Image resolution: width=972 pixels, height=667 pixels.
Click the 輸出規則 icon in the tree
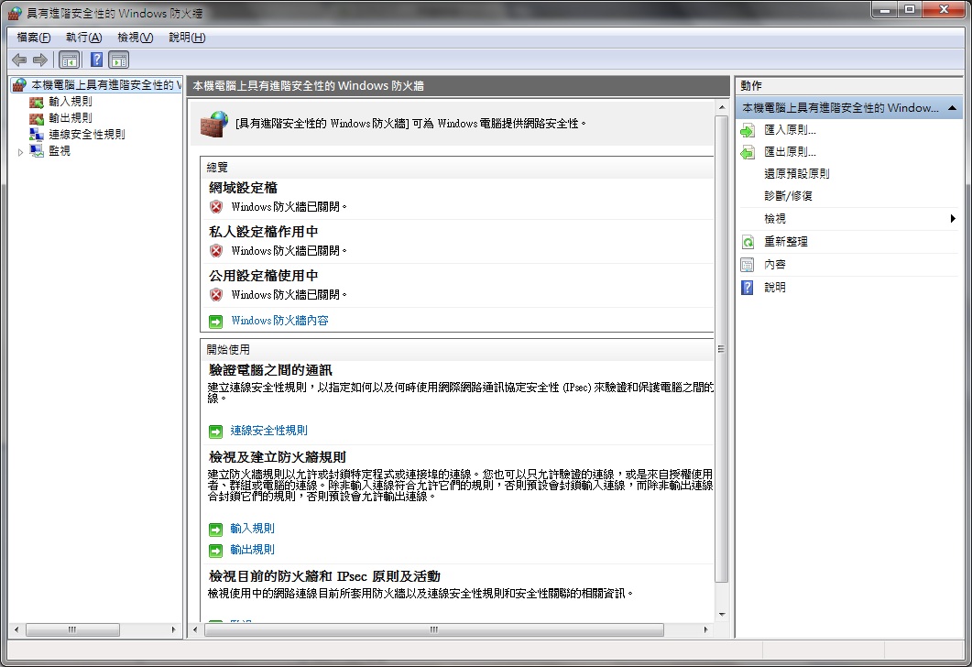(x=37, y=118)
